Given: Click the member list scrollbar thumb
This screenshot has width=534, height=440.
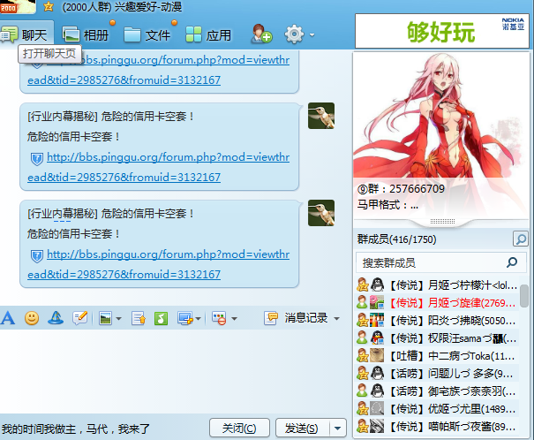Looking at the screenshot, I should 524,296.
